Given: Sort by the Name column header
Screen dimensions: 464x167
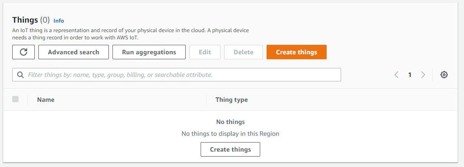Looking at the screenshot, I should pyautogui.click(x=46, y=100).
